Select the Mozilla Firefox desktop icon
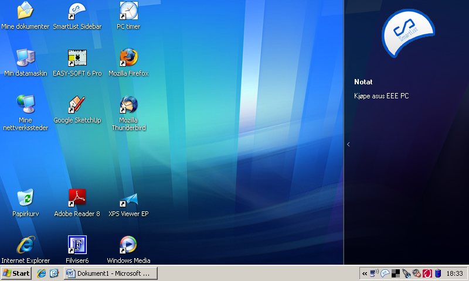469x281 pixels. [128, 63]
